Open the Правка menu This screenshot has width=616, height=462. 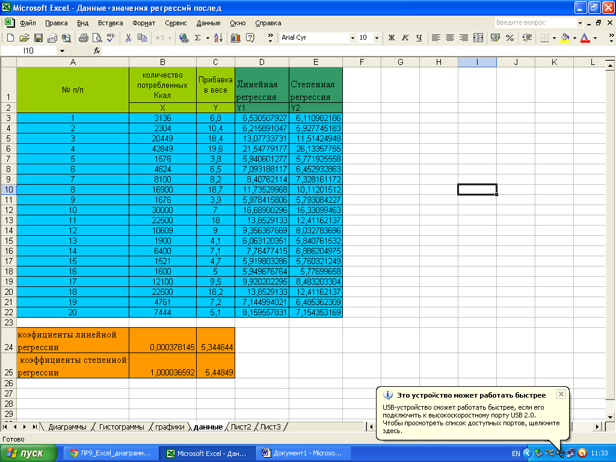point(56,23)
